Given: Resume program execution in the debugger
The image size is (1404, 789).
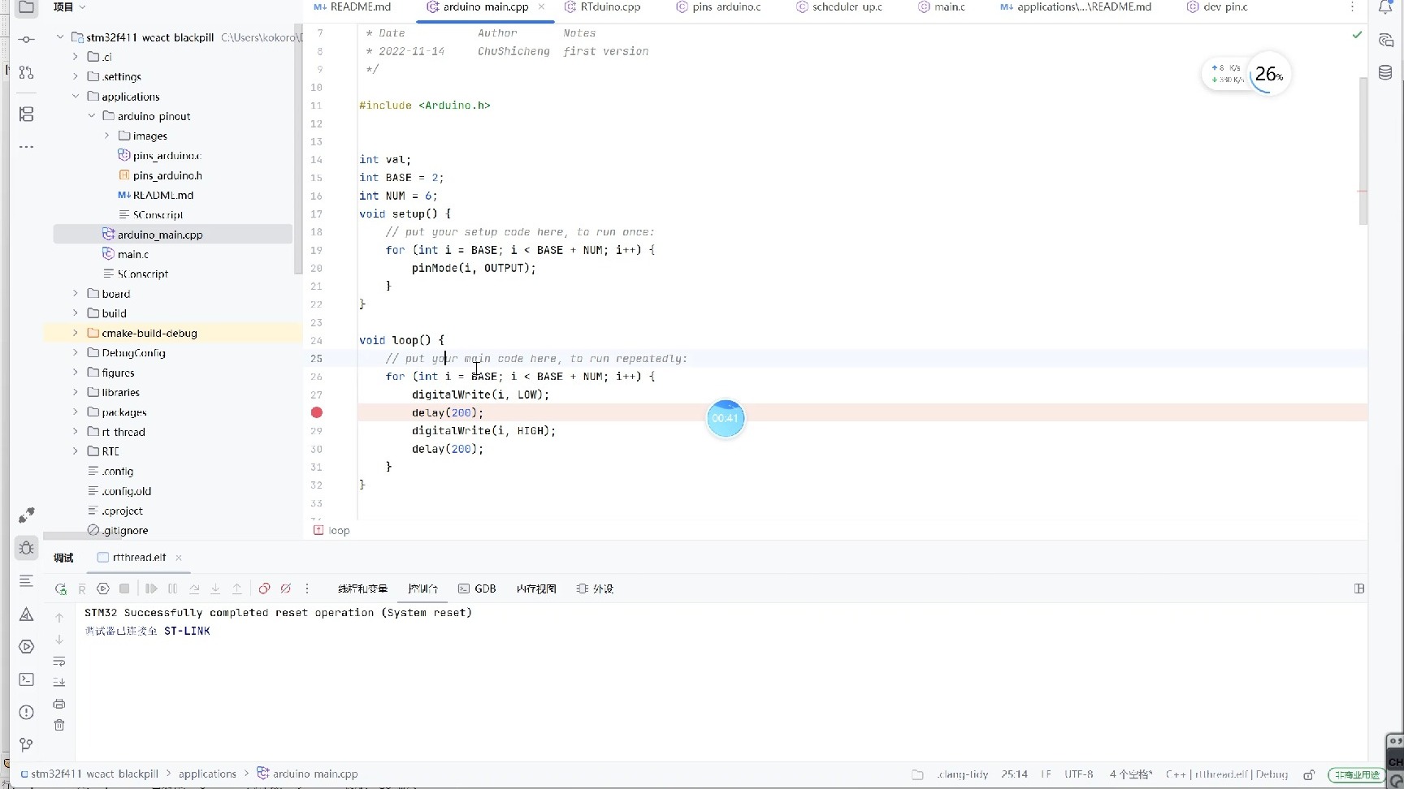Looking at the screenshot, I should click(151, 589).
